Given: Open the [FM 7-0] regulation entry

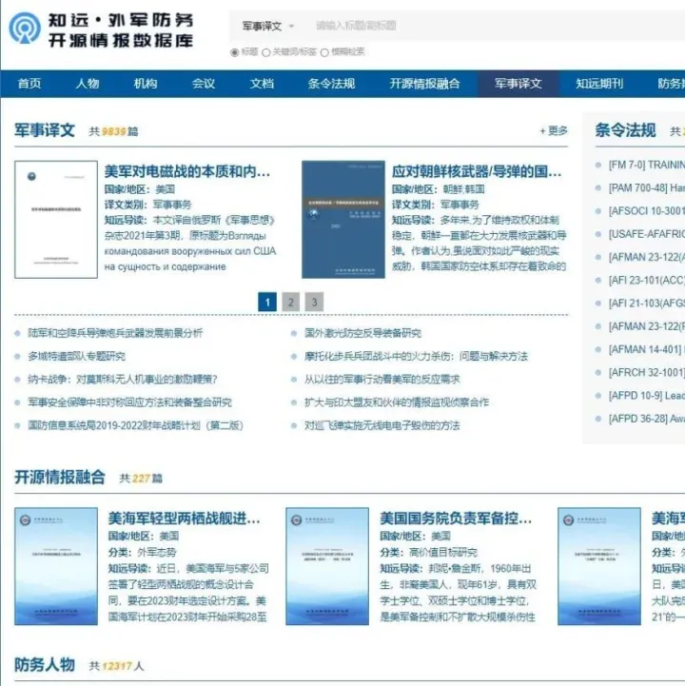Looking at the screenshot, I should click(x=647, y=165).
